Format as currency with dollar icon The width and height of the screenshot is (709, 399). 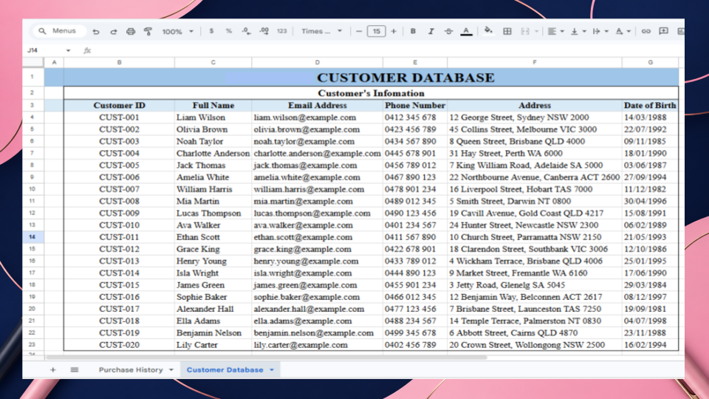click(211, 31)
